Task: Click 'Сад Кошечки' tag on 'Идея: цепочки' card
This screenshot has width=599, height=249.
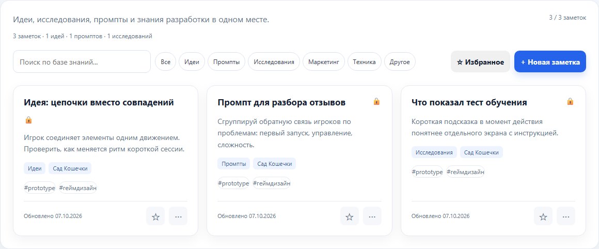Action: 70,168
